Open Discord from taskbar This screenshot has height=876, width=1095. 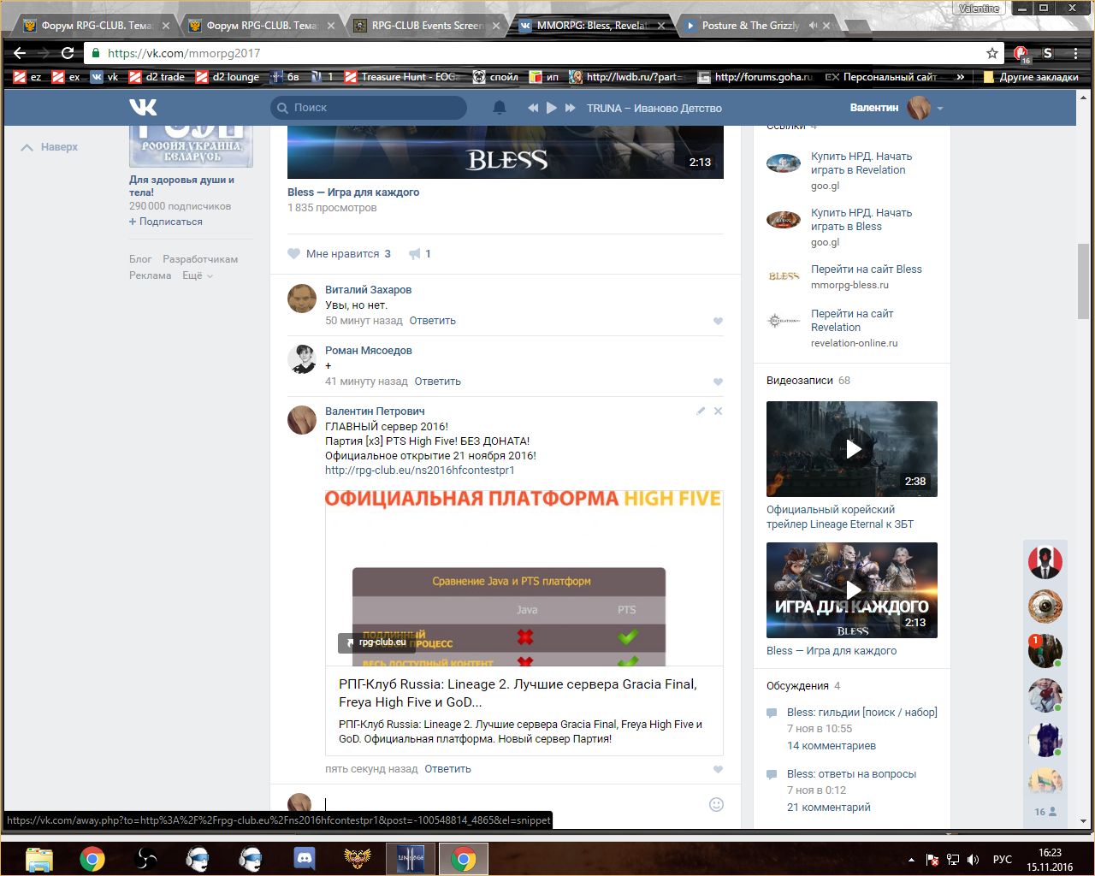pos(304,859)
